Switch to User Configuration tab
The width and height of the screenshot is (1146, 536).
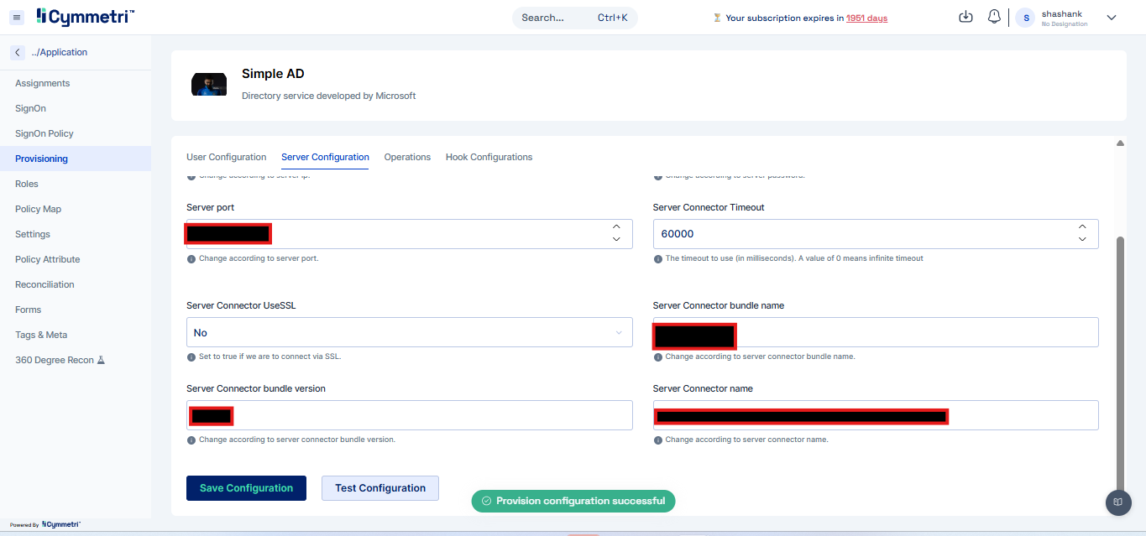click(x=227, y=157)
